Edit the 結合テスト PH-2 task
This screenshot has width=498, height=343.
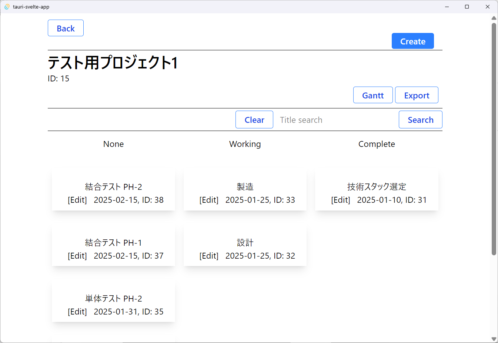coord(77,199)
